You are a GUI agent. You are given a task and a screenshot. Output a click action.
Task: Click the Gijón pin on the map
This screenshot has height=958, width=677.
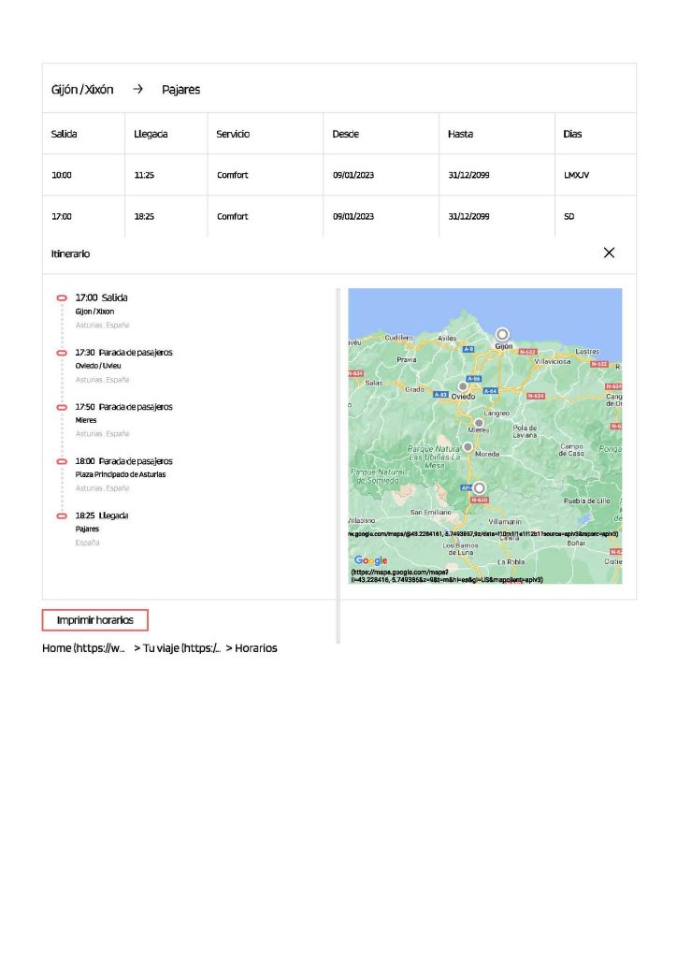(x=502, y=334)
